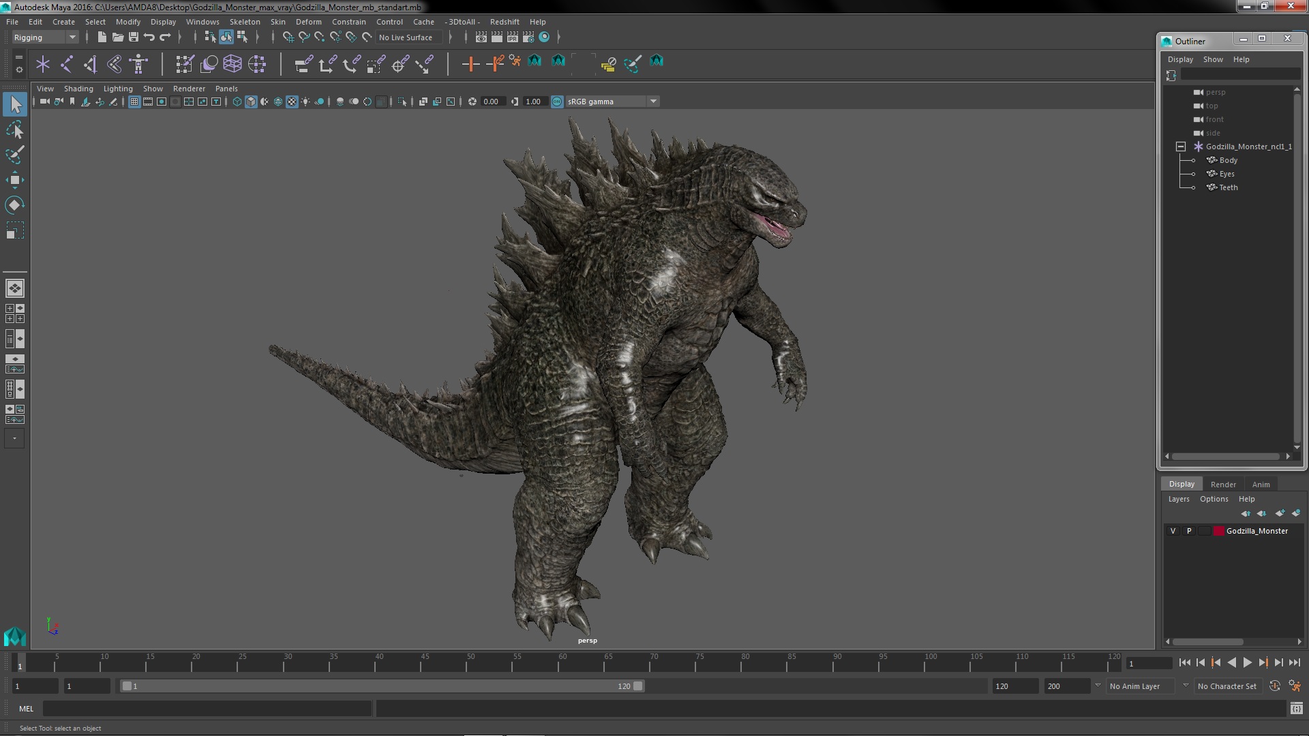The width and height of the screenshot is (1309, 736).
Task: Click the IPR render icon
Action: [x=513, y=37]
